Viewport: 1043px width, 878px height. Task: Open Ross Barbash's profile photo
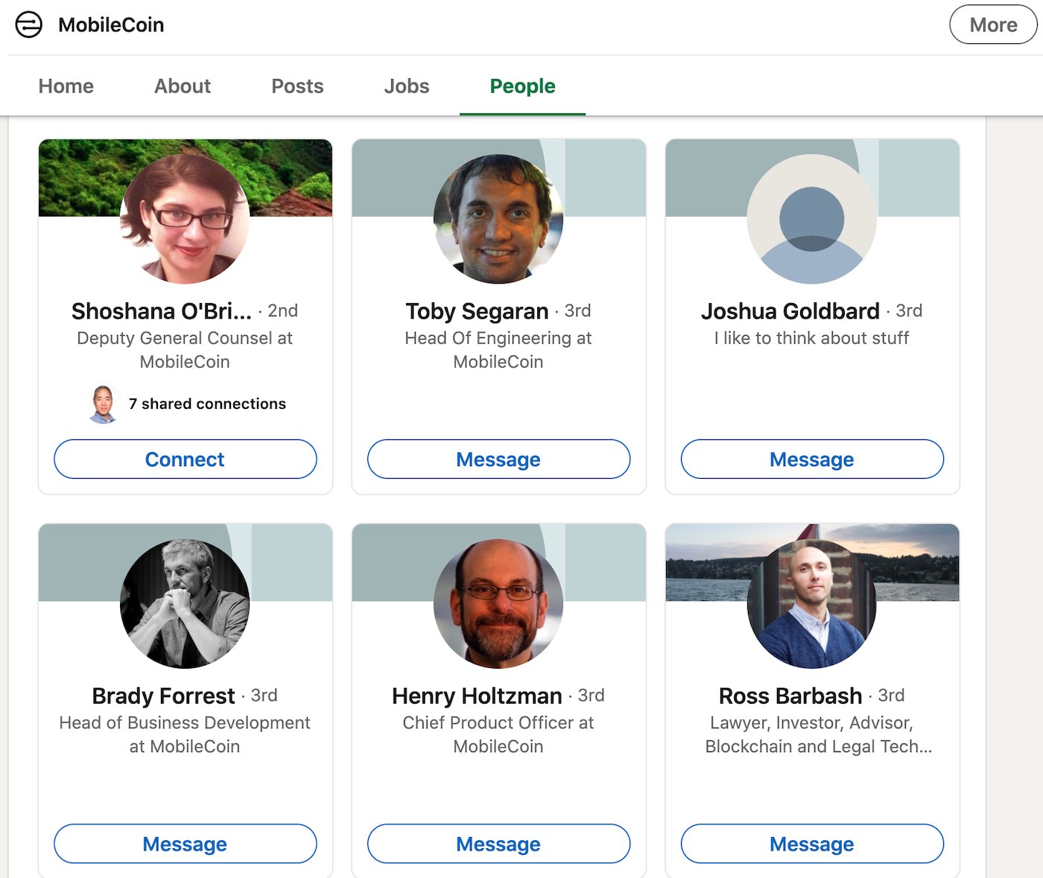(811, 604)
